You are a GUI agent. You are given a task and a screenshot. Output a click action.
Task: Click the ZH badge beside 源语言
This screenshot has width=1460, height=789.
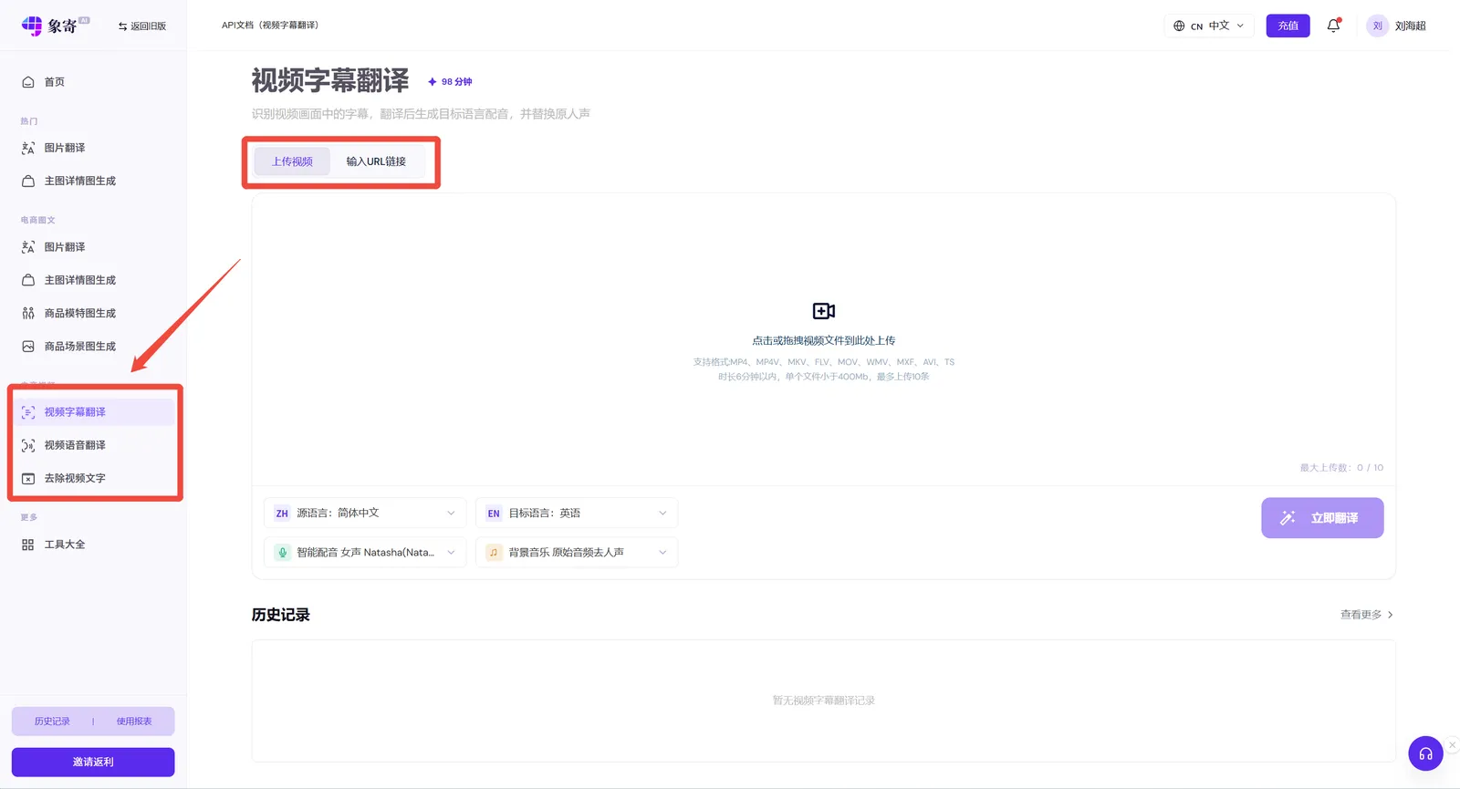click(x=282, y=514)
